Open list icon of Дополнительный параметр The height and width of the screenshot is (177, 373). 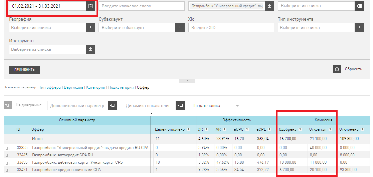[113, 106]
